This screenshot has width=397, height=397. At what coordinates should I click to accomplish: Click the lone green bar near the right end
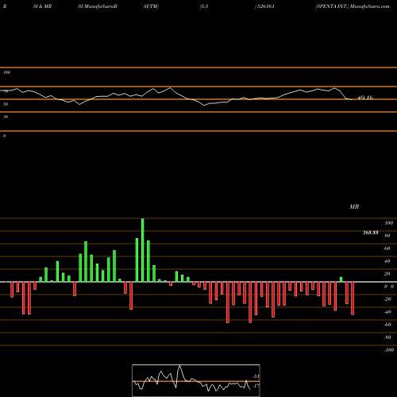(341, 279)
